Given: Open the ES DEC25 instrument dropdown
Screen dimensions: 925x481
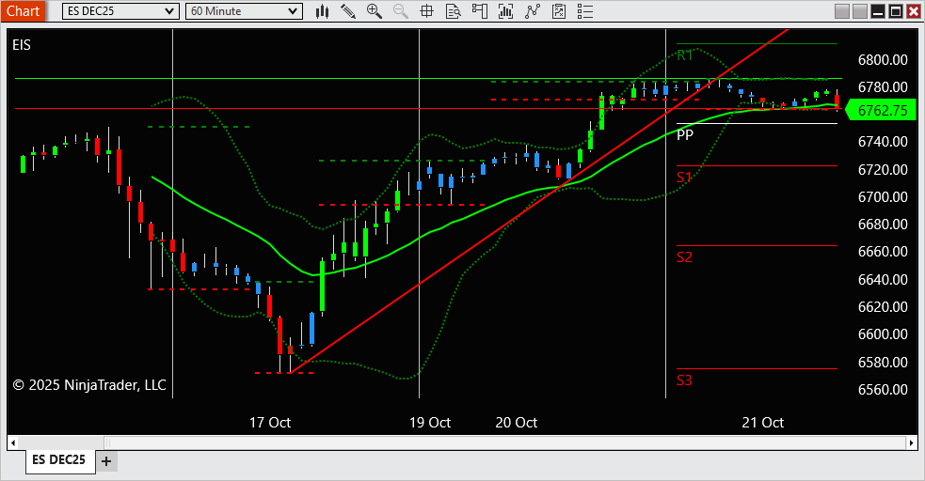Looking at the screenshot, I should pyautogui.click(x=120, y=11).
